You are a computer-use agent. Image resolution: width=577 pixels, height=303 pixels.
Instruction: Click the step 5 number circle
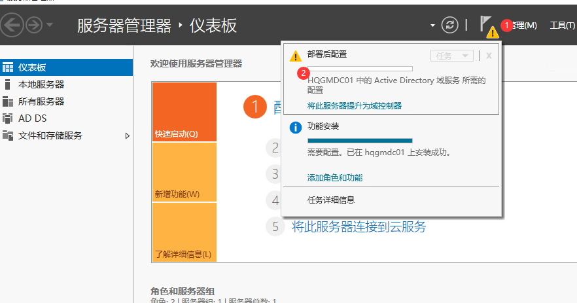coord(275,227)
